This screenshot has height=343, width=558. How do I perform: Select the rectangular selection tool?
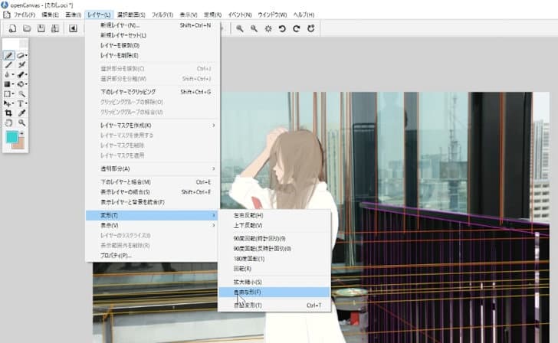click(7, 94)
